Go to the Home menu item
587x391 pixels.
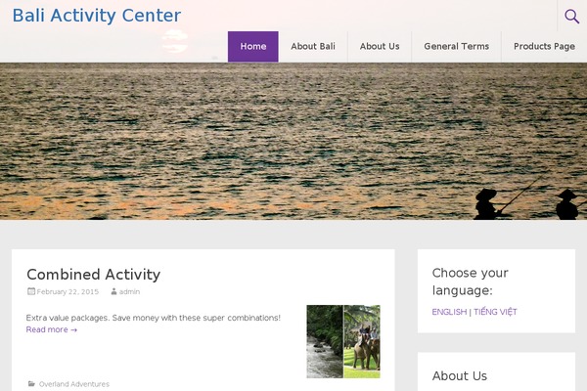253,46
